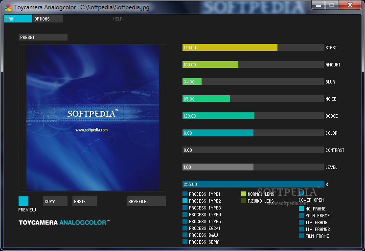The height and width of the screenshot is (251, 365).
Task: Click the SAVEFILE button
Action: (x=146, y=201)
